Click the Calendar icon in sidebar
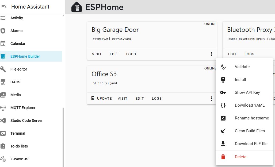Screen dimensions: 275x167 tap(3, 44)
